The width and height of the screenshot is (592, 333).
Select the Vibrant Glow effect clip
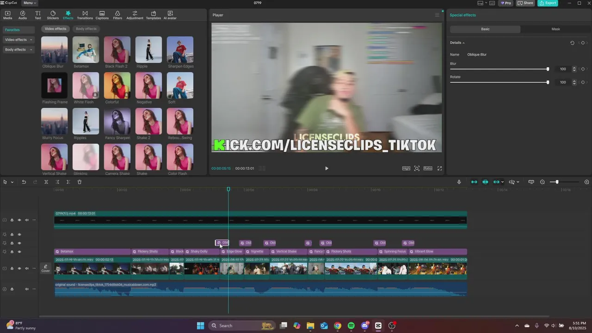click(438, 252)
